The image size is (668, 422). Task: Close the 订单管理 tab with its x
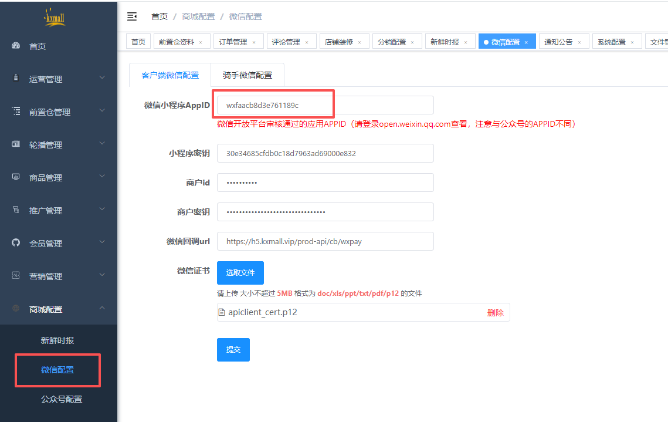coord(254,42)
